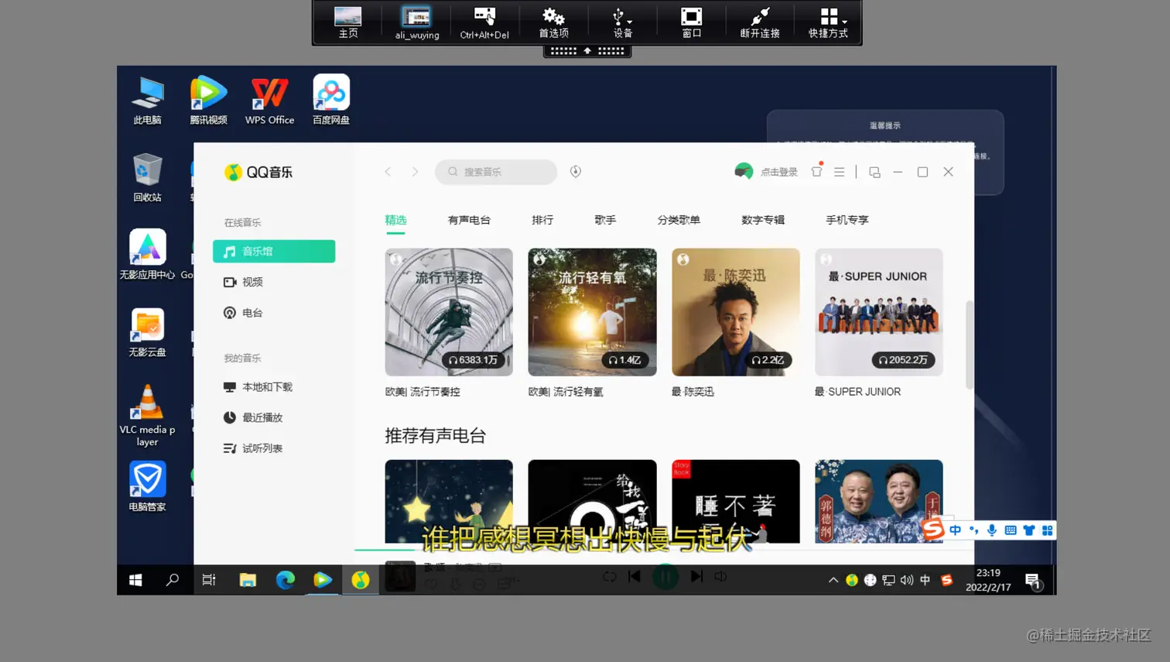Viewport: 1170px width, 662px height.
Task: Open the starry night radio cover
Action: [x=449, y=501]
